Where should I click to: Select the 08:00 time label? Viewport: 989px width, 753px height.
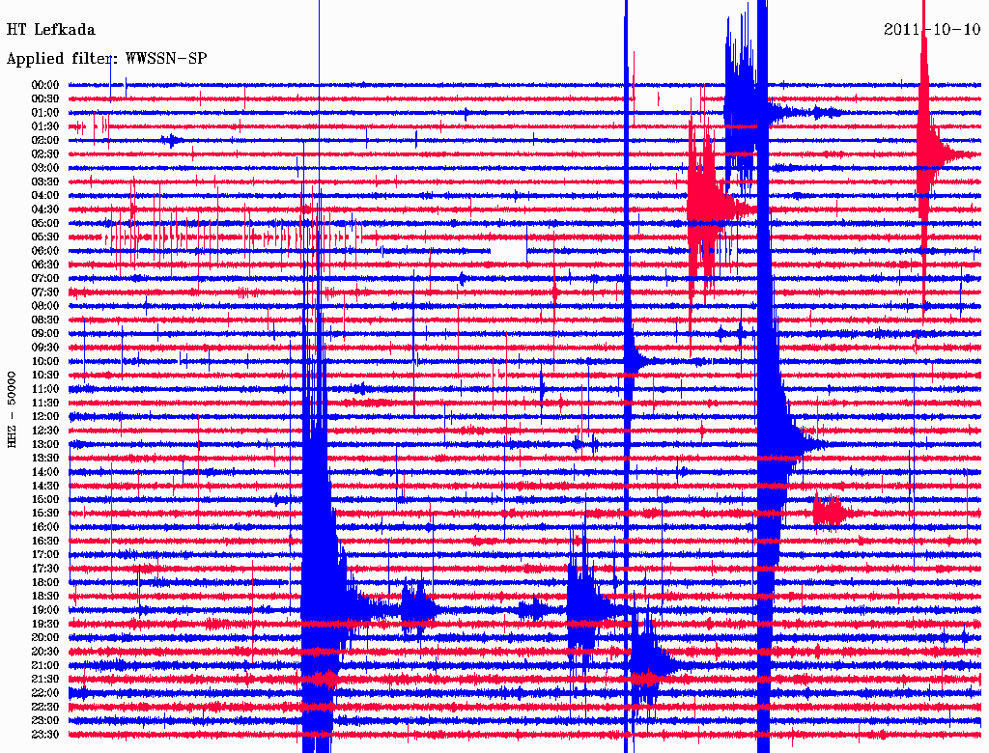pyautogui.click(x=45, y=306)
